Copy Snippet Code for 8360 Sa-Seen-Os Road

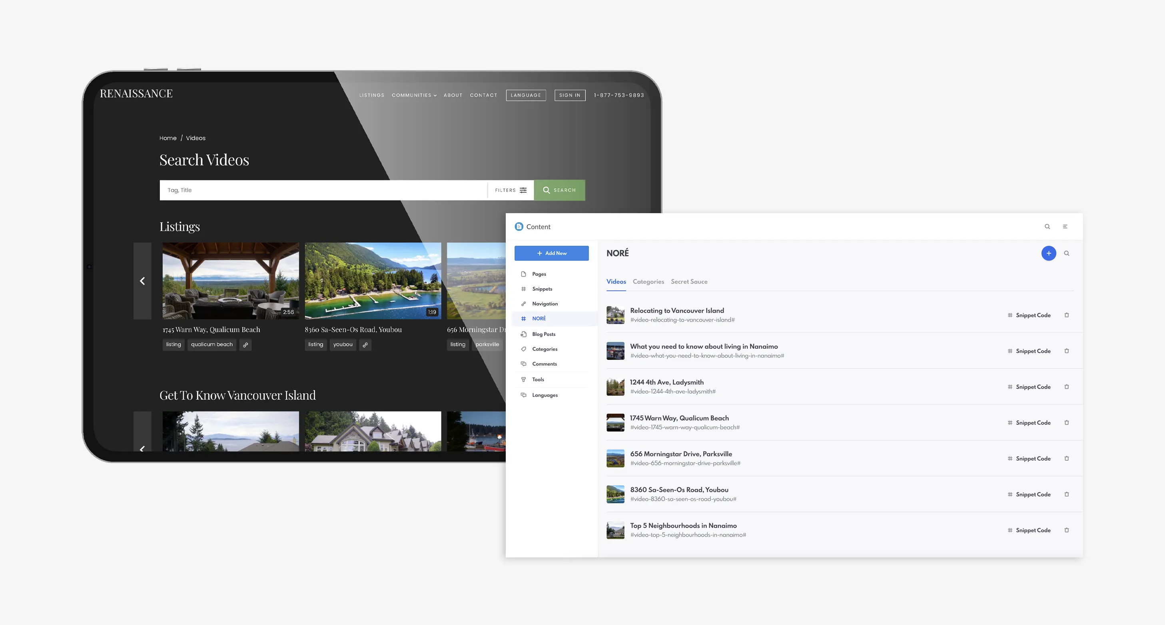[x=1029, y=494]
